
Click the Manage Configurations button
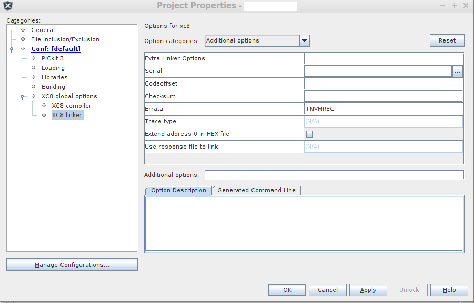coord(72,265)
